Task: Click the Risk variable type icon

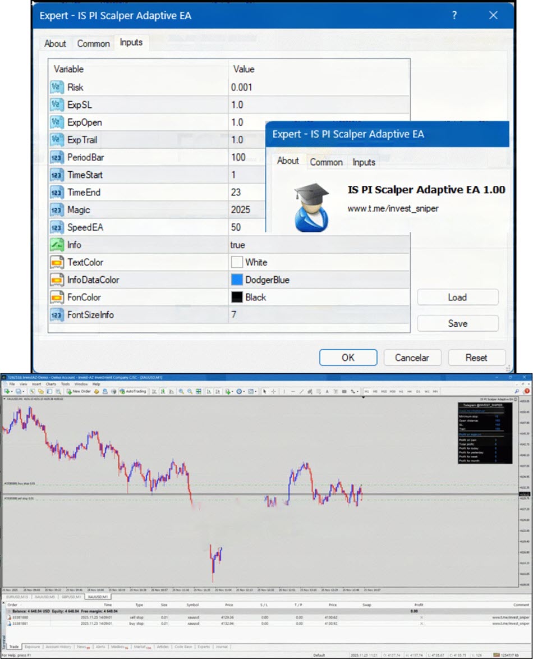Action: 56,87
